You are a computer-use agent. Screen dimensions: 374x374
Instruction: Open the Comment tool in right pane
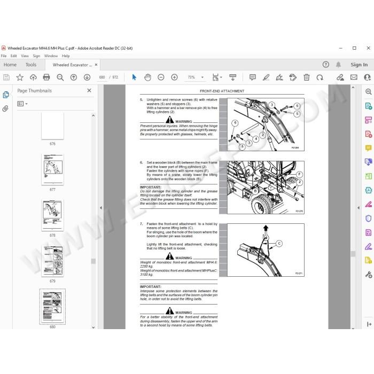(368, 148)
